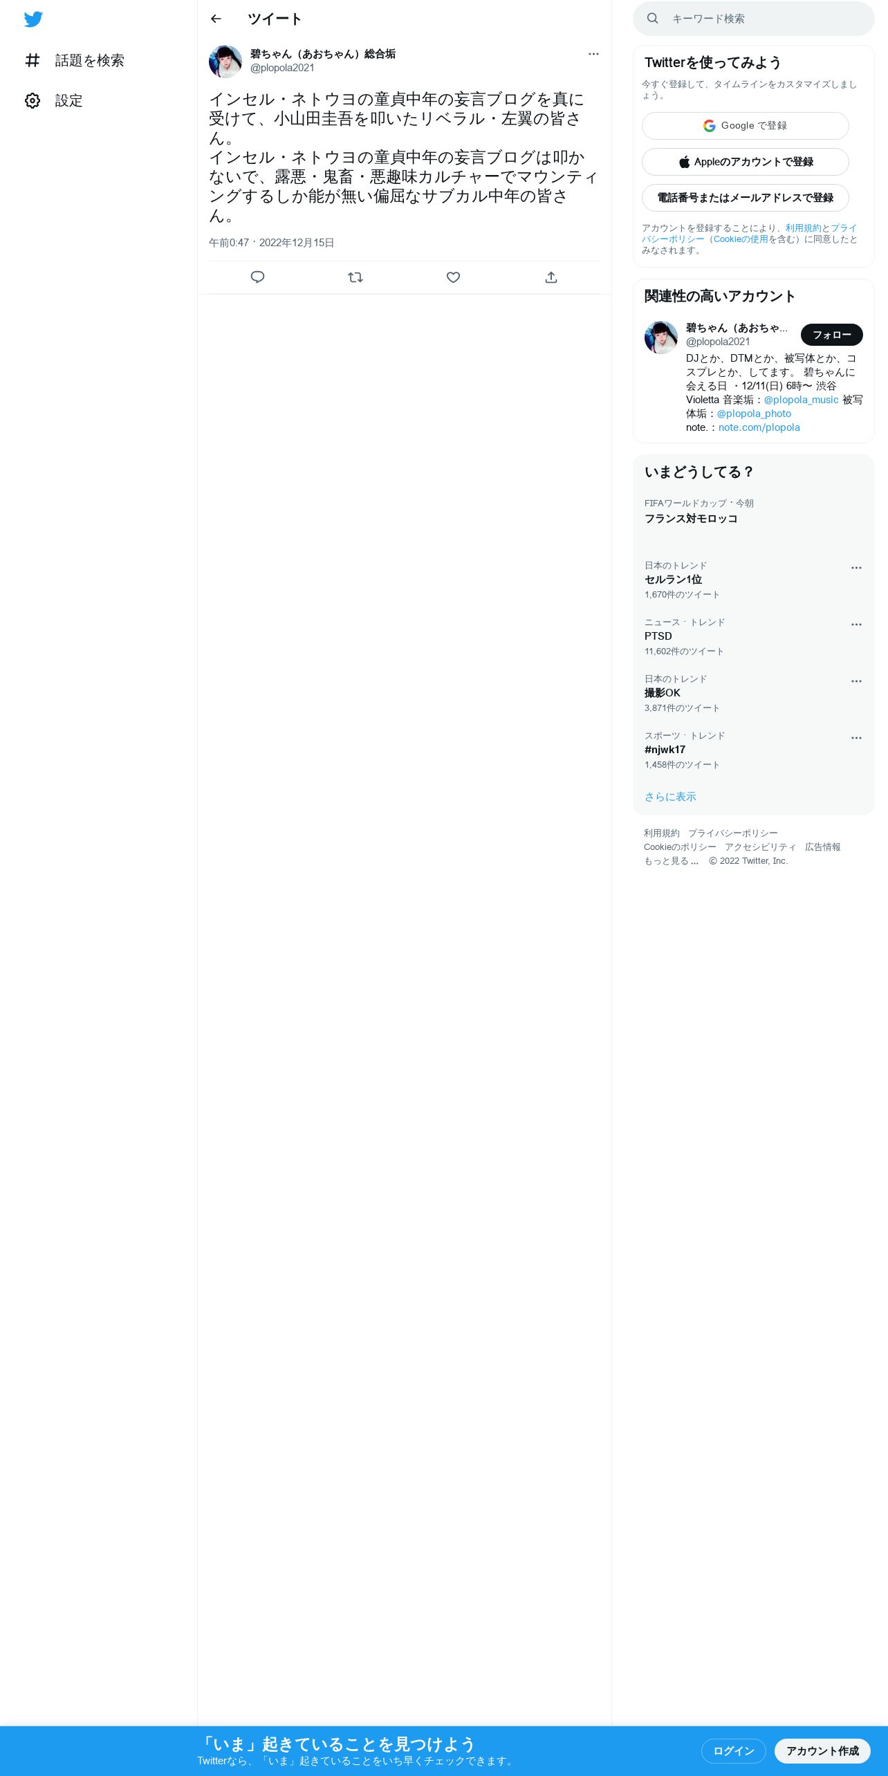Register with Google button

(x=746, y=126)
